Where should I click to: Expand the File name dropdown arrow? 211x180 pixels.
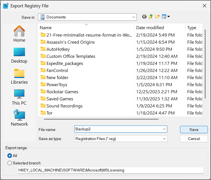(x=164, y=129)
